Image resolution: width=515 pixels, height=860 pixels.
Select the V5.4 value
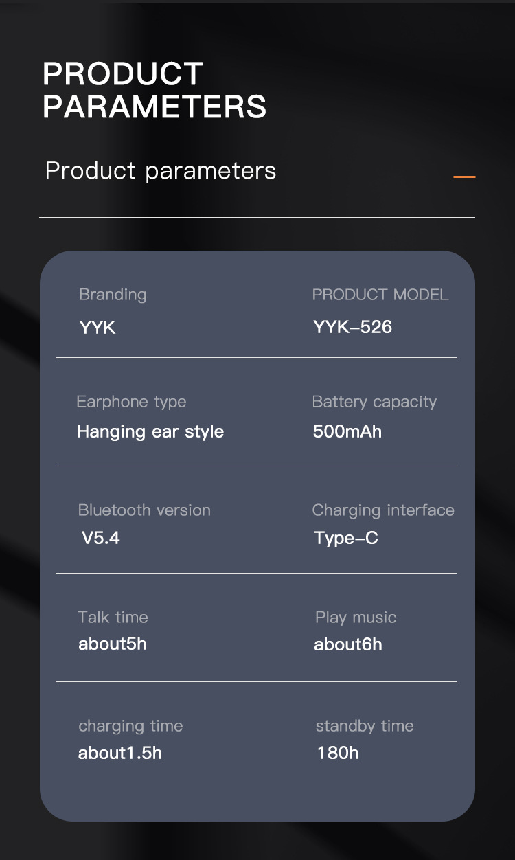coord(101,538)
